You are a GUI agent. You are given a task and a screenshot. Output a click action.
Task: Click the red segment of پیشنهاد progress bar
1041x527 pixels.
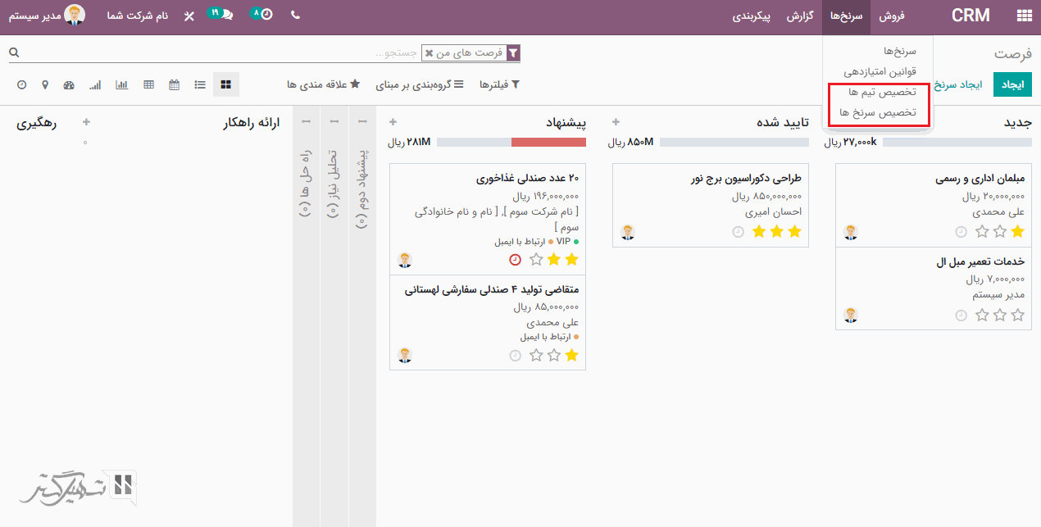[548, 143]
